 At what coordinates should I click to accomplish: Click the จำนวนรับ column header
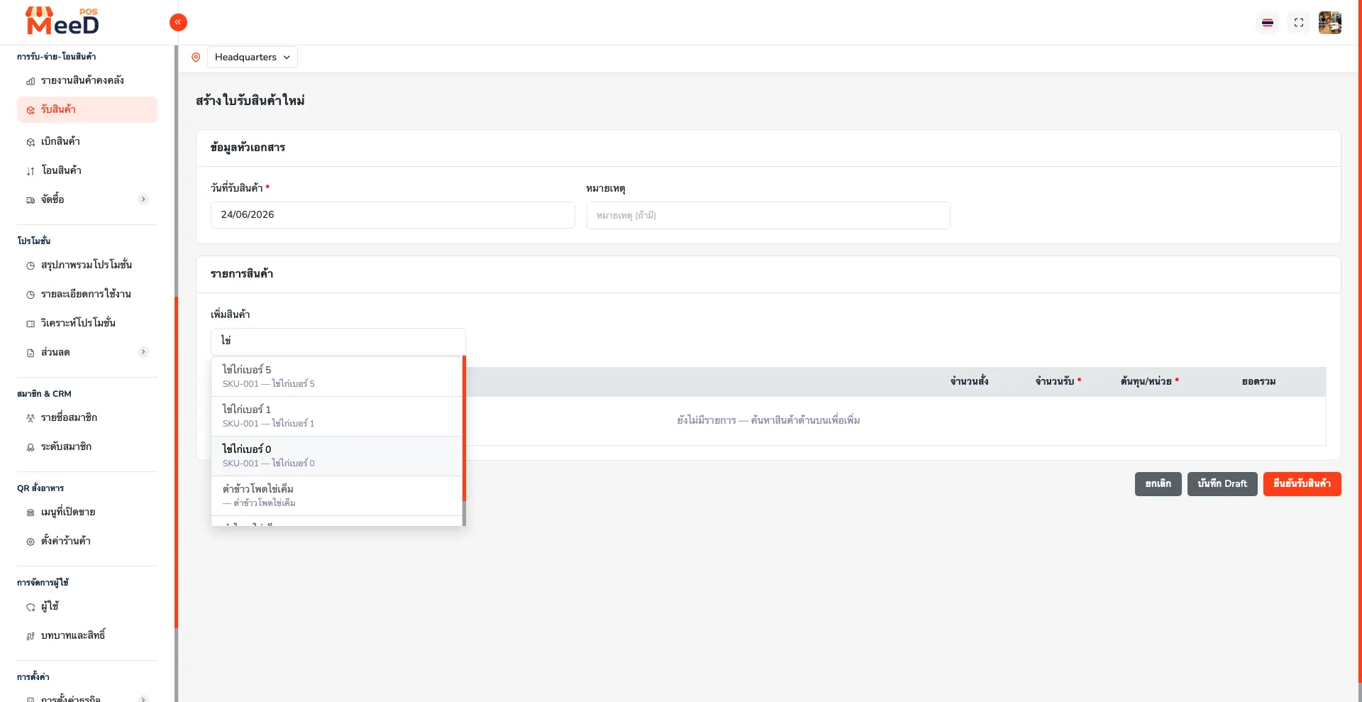(x=1058, y=382)
